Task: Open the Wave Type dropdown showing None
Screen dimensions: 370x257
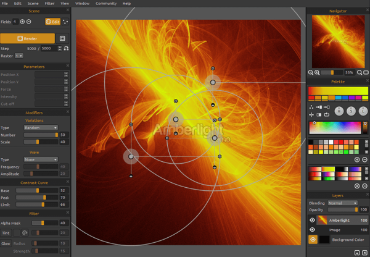Action: (41, 159)
